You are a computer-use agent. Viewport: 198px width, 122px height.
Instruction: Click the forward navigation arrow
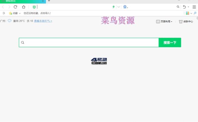(x=9, y=7)
